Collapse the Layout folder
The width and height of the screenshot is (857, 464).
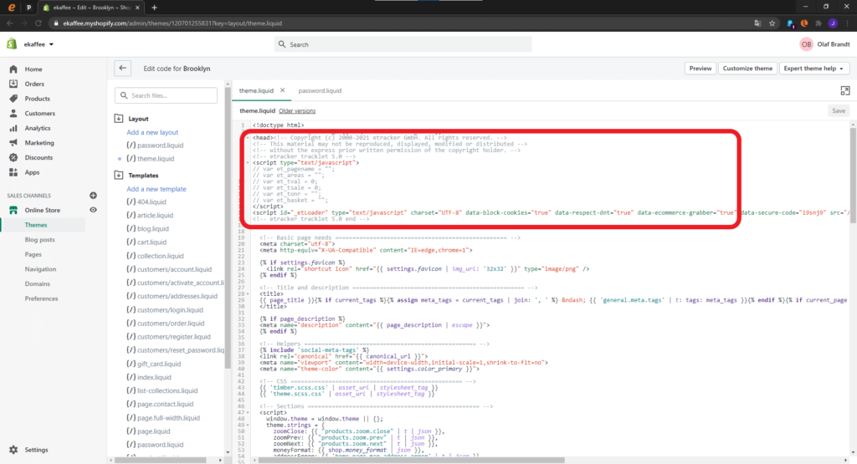pos(119,119)
